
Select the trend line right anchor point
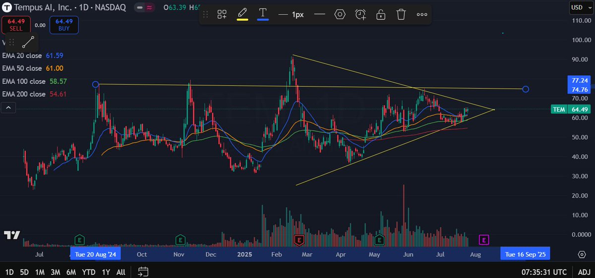[x=526, y=89]
